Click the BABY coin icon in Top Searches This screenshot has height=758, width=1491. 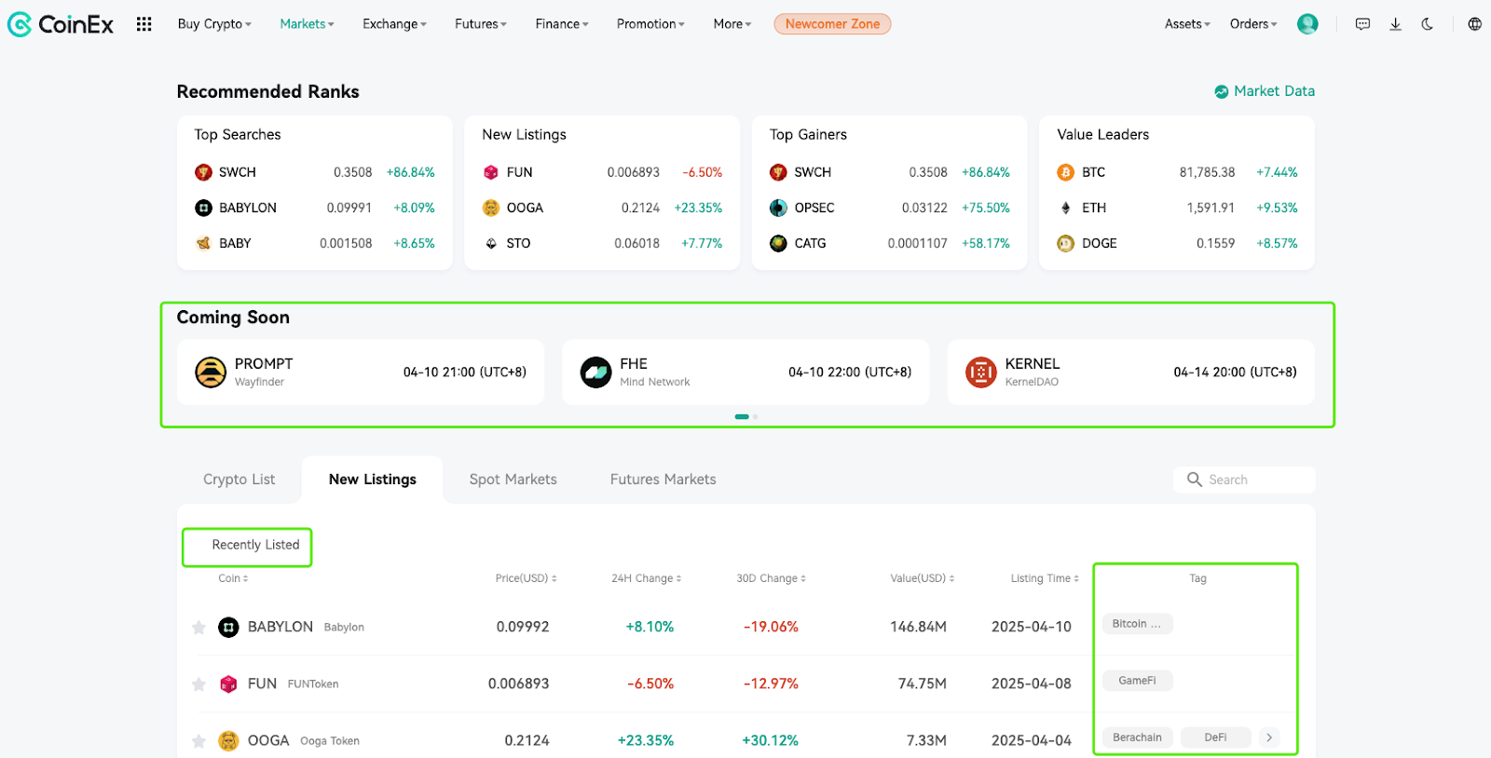203,243
